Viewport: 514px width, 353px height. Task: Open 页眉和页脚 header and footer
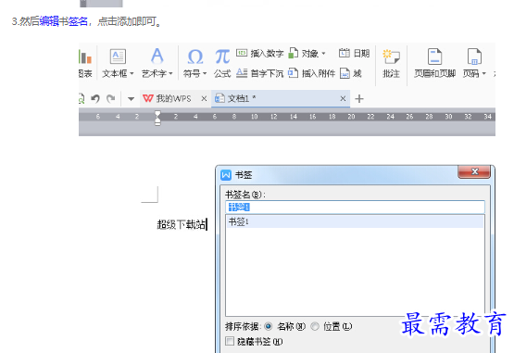pos(434,63)
